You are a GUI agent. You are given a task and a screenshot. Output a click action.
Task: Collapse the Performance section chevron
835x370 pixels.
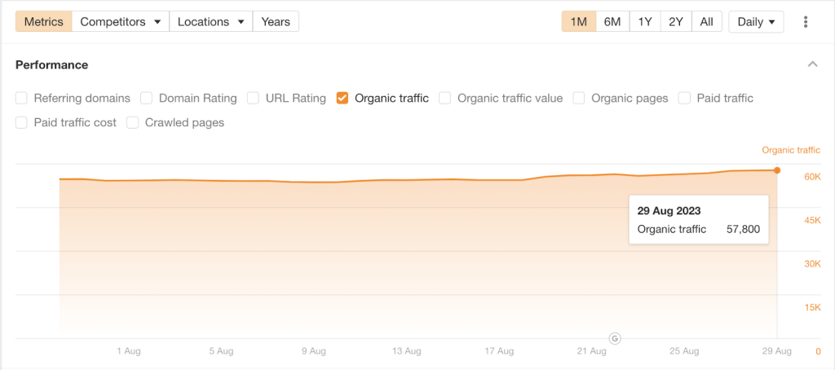[x=812, y=64]
